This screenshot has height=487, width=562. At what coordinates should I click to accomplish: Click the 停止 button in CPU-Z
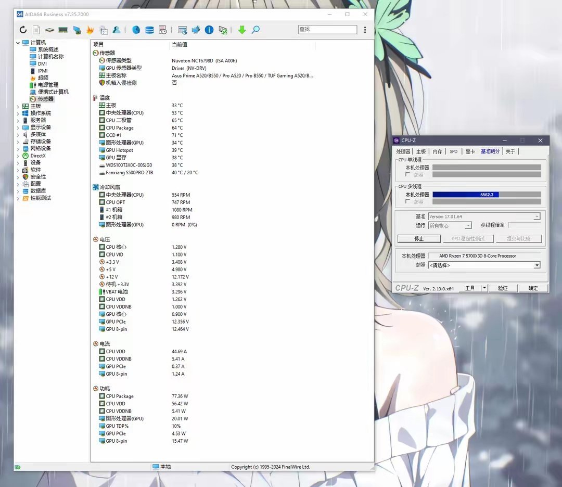click(419, 239)
